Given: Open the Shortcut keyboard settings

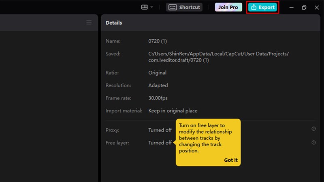Looking at the screenshot, I should 184,7.
